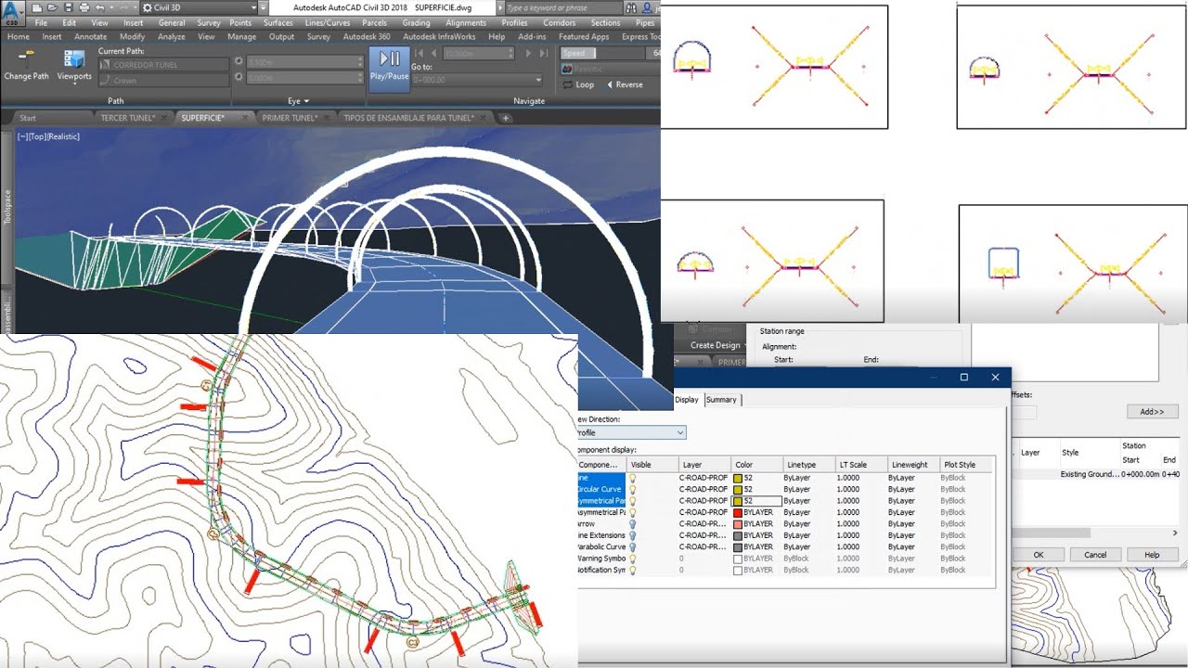Image resolution: width=1188 pixels, height=668 pixels.
Task: Click the user sign-in icon in title bar
Action: (x=646, y=7)
